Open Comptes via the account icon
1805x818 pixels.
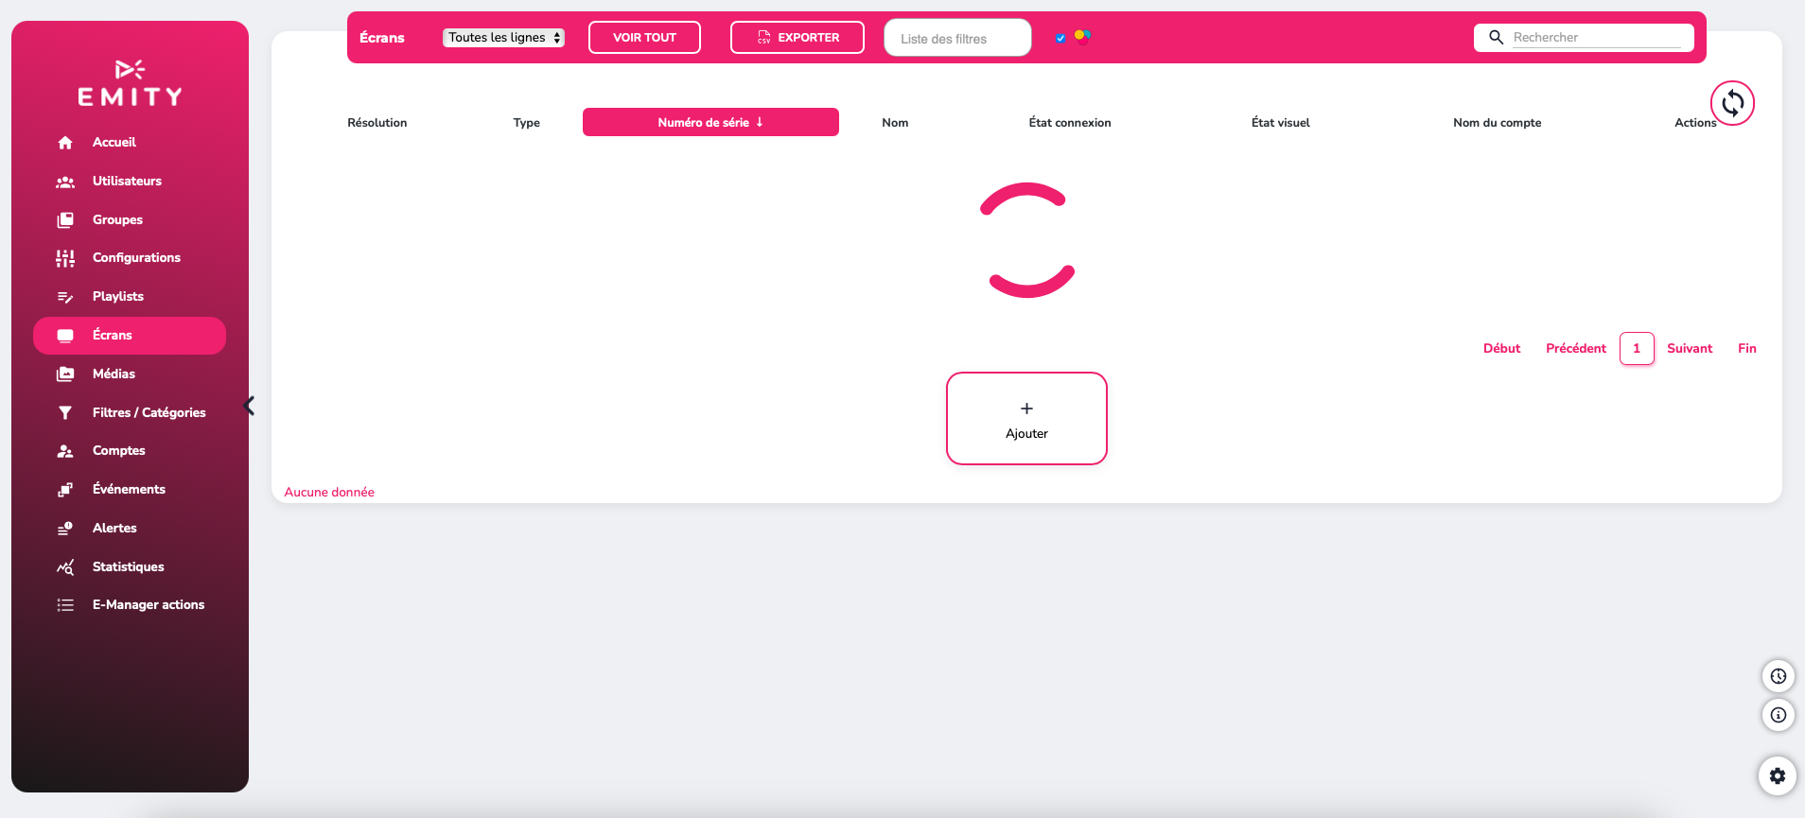(x=65, y=451)
